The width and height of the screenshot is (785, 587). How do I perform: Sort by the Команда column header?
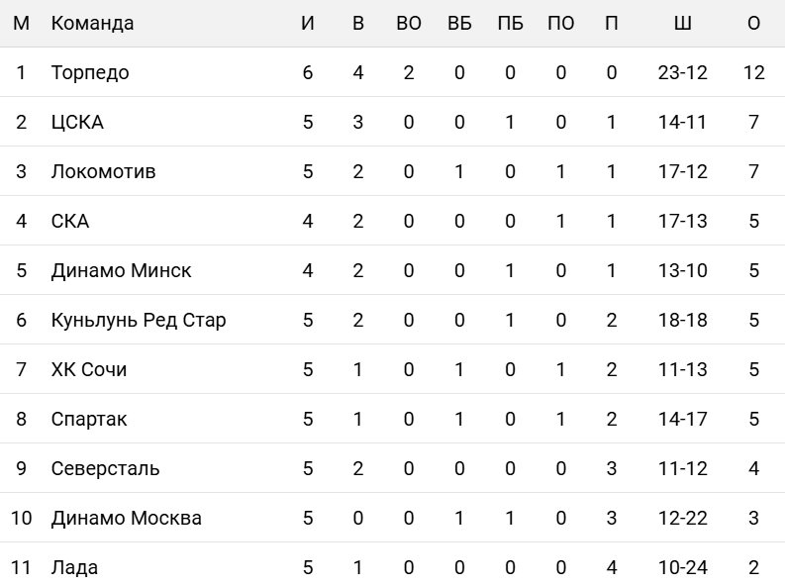92,23
